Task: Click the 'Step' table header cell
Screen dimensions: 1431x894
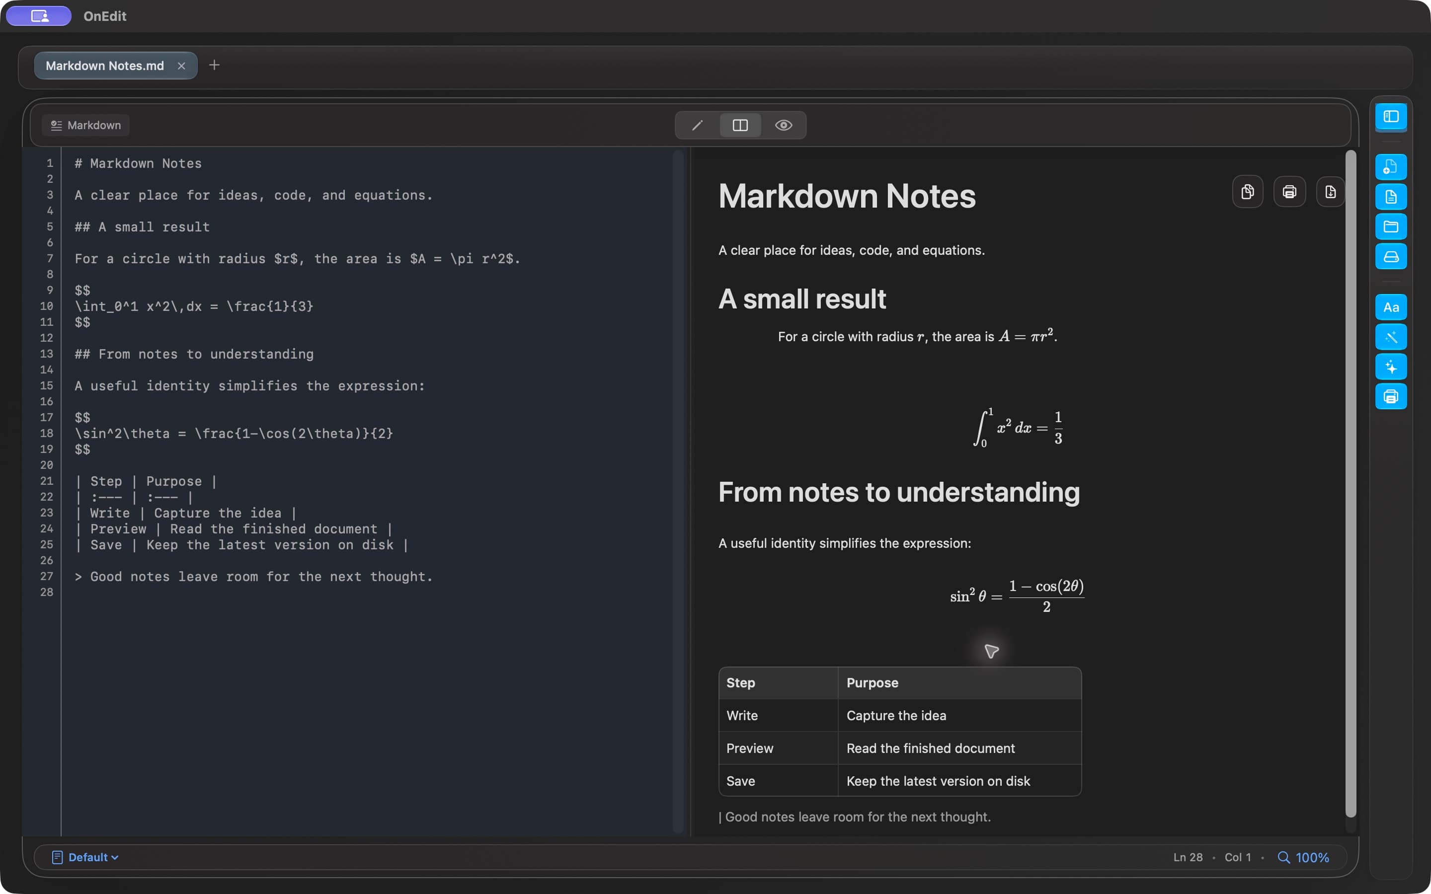Action: pos(778,683)
